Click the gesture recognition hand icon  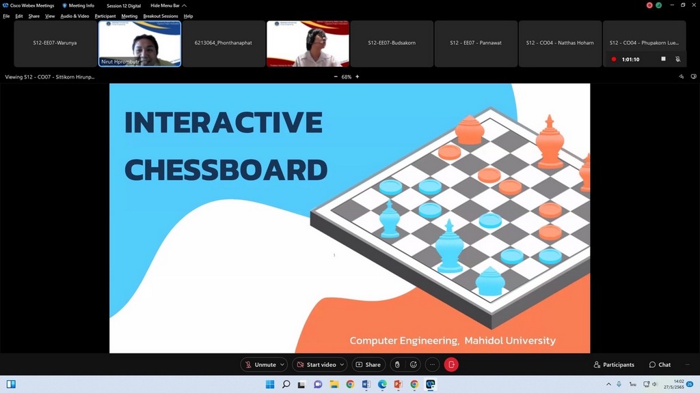point(397,365)
